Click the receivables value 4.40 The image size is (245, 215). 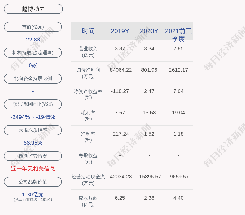coord(178,198)
